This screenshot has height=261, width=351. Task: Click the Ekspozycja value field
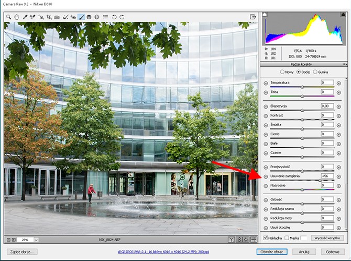point(327,106)
